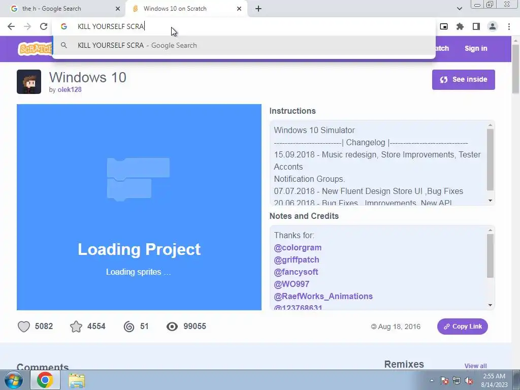Close the 'the h - Google Search' tab

pos(118,9)
